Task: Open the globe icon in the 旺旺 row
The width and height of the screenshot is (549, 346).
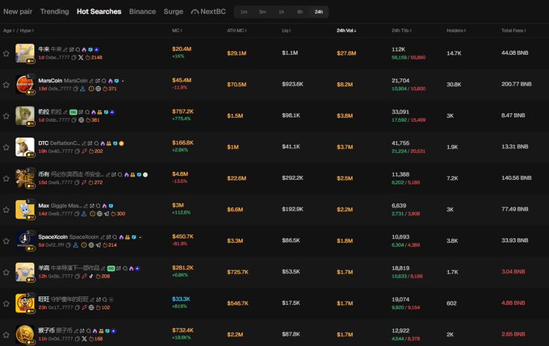Action: pyautogui.click(x=91, y=307)
